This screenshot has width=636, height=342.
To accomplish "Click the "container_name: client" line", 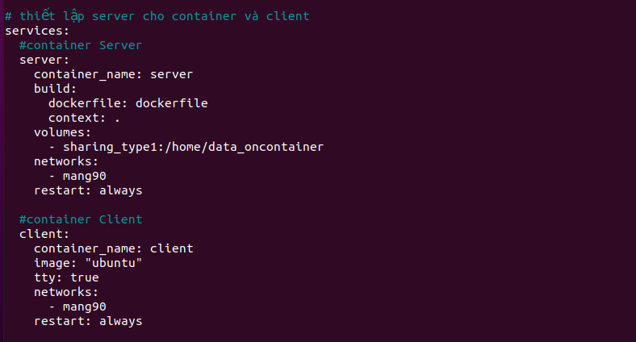I will (113, 248).
